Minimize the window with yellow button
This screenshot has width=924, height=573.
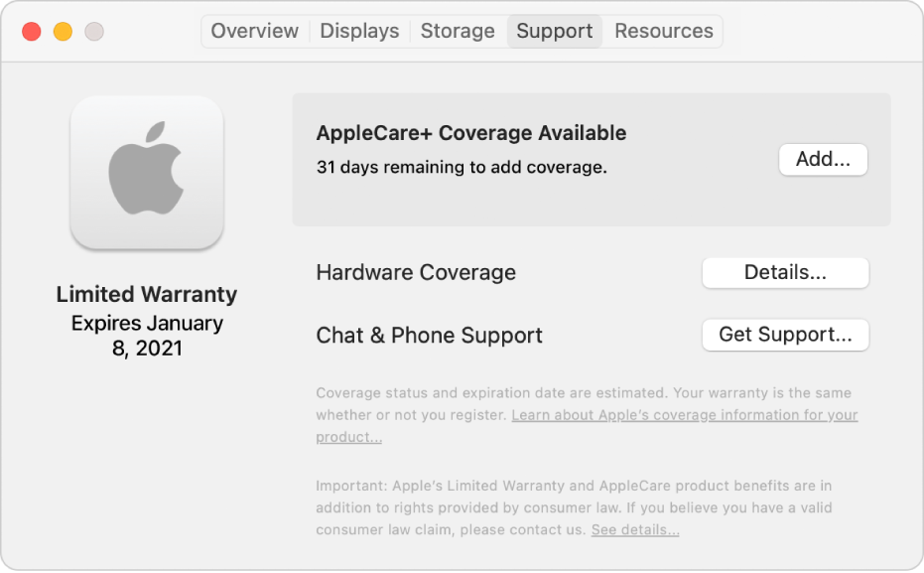pyautogui.click(x=63, y=32)
